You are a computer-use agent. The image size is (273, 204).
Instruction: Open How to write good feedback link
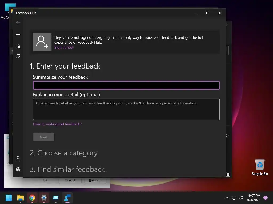pos(57,124)
